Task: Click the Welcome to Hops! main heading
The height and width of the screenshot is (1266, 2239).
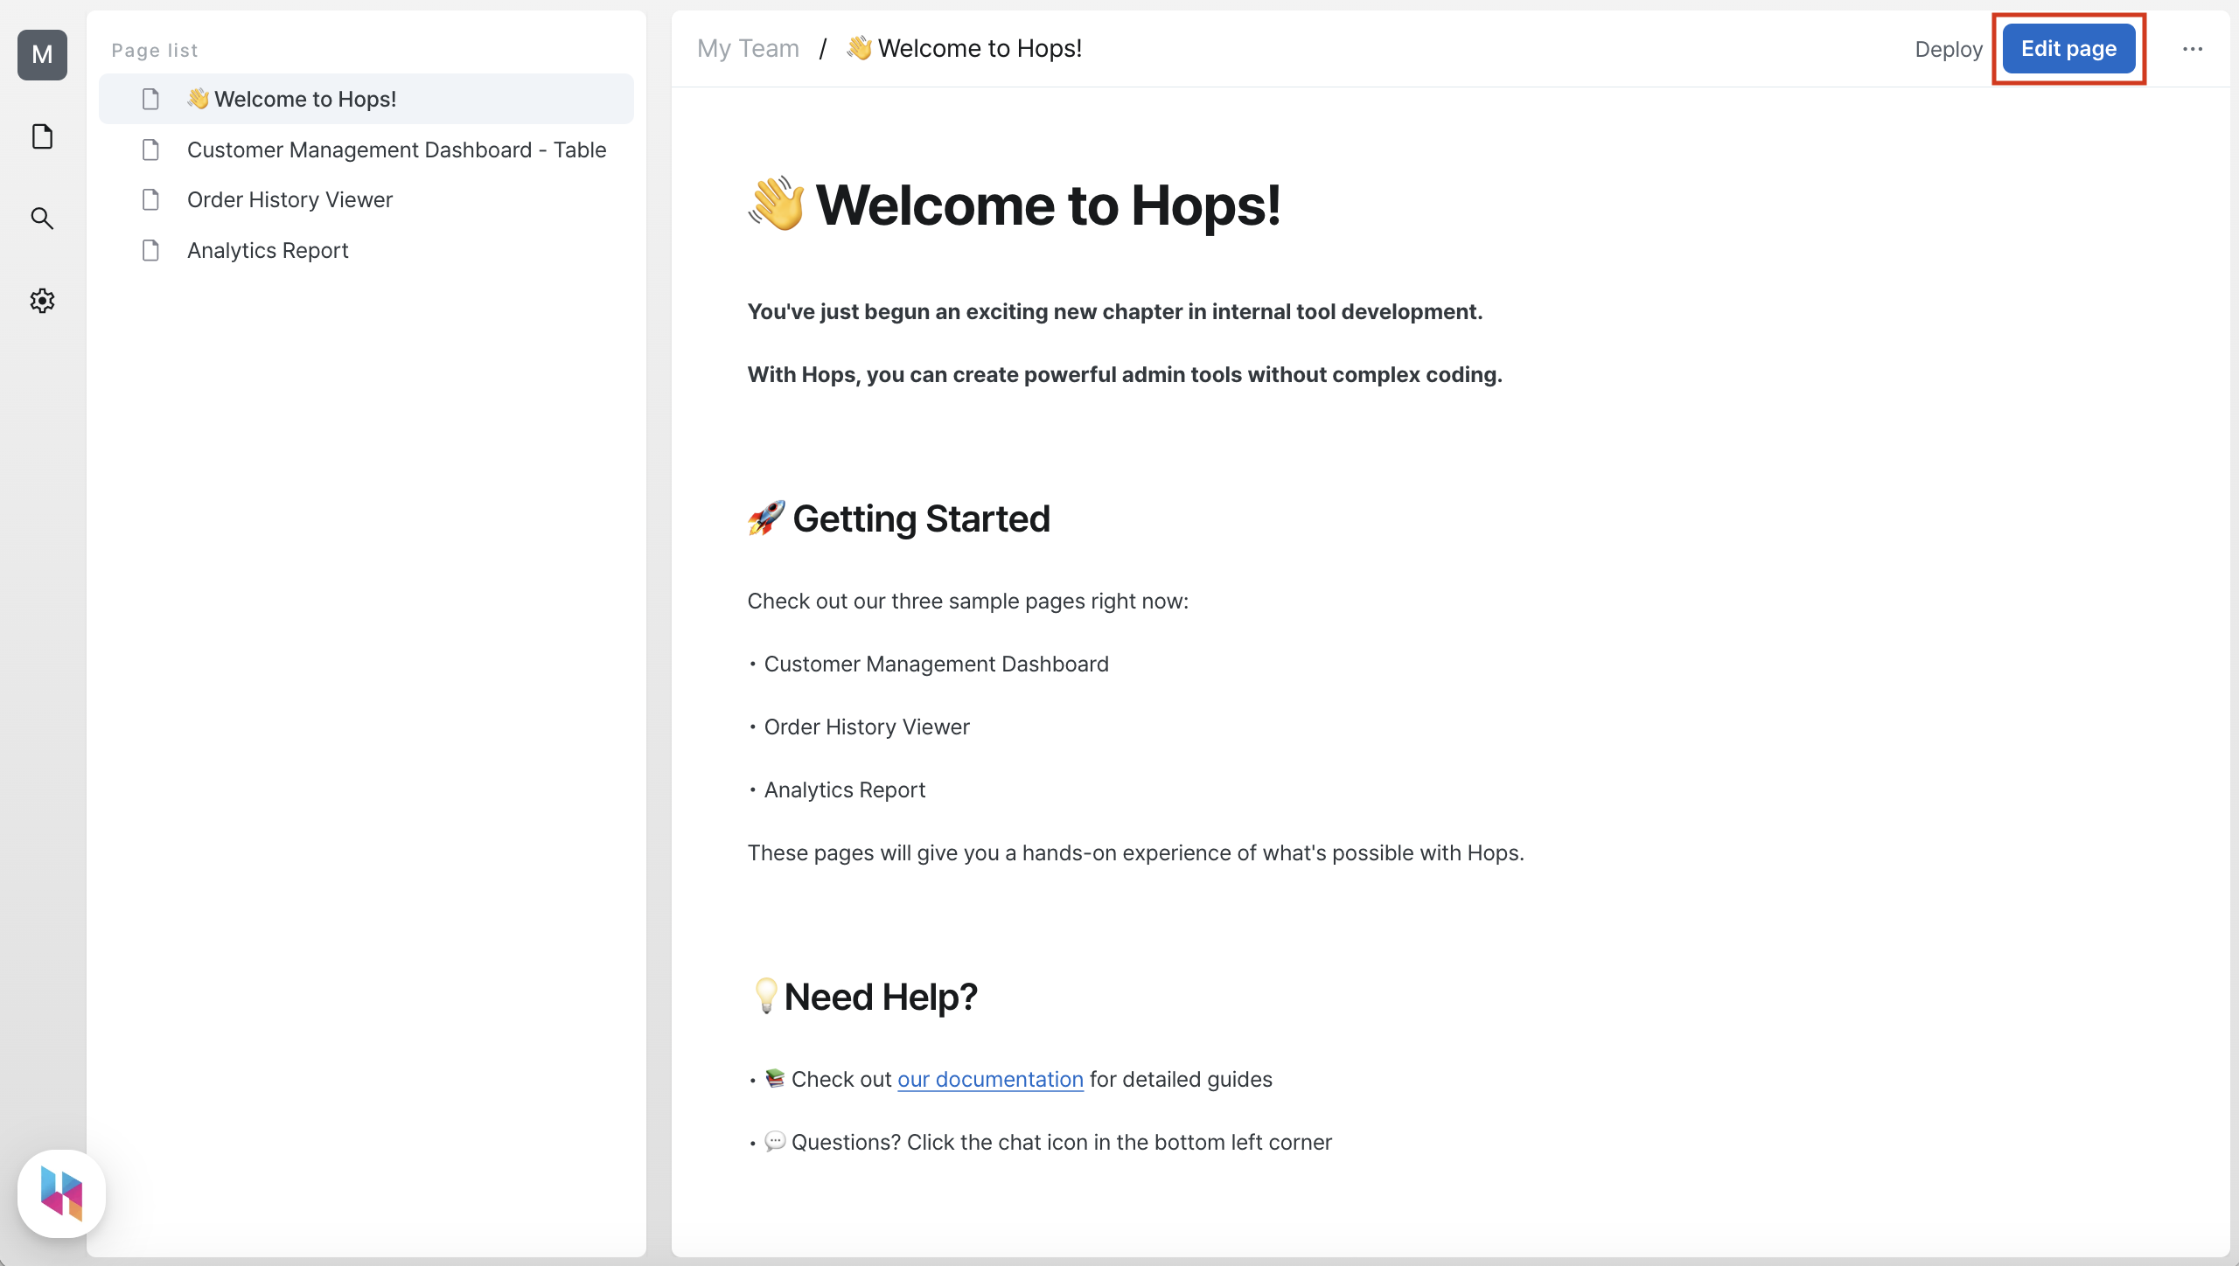Action: click(x=1015, y=205)
